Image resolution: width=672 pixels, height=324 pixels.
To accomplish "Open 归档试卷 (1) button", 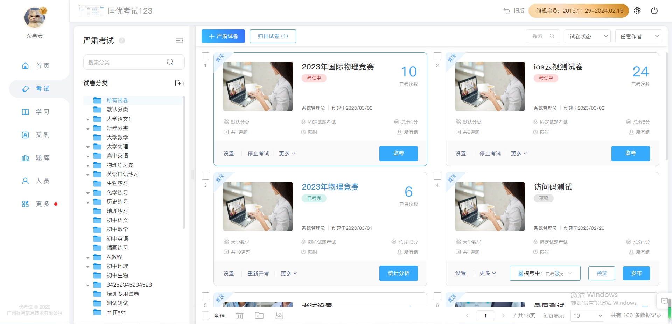I will (273, 36).
